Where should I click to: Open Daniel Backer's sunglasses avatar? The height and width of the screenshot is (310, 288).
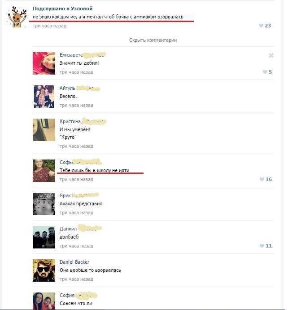44,270
